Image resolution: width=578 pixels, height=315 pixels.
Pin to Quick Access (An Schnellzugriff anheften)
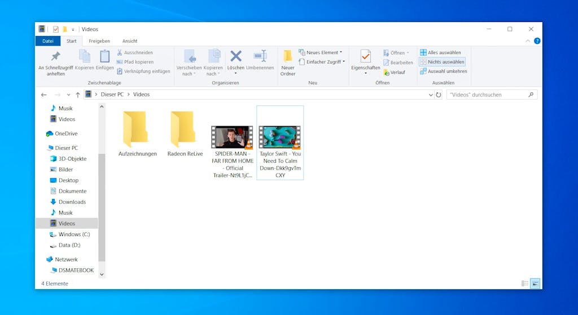pyautogui.click(x=56, y=63)
